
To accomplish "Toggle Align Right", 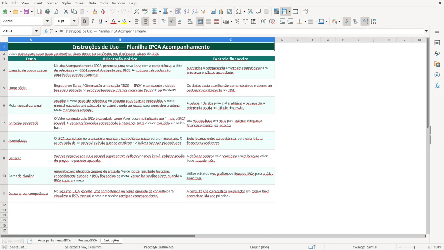I will [x=154, y=21].
